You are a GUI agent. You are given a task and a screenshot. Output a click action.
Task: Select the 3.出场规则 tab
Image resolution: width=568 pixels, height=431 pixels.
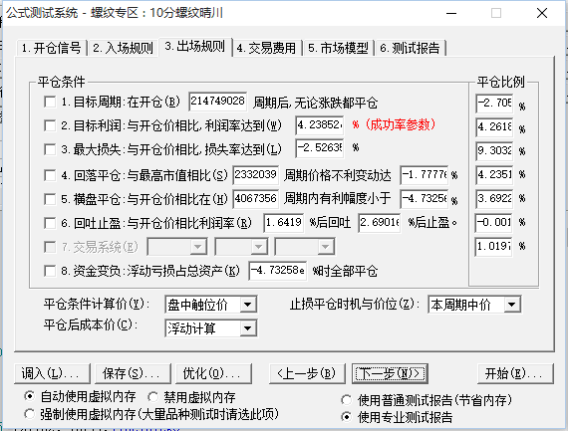coord(195,47)
